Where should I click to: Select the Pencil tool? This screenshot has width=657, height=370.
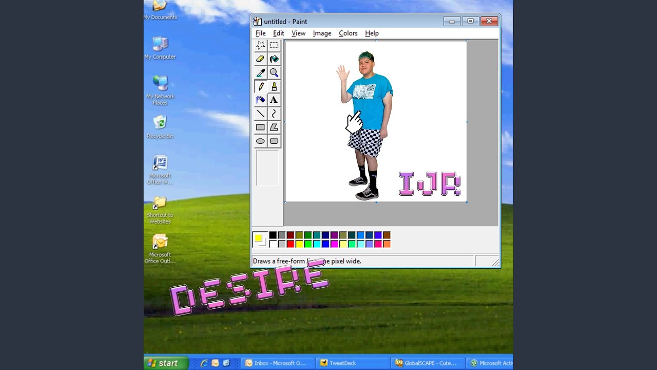click(x=260, y=86)
